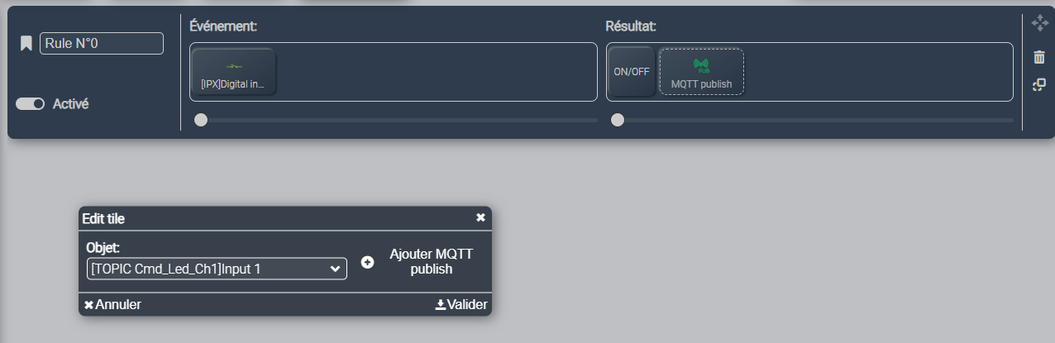Toggle the Activé switch
This screenshot has height=343, width=1055.
point(30,104)
